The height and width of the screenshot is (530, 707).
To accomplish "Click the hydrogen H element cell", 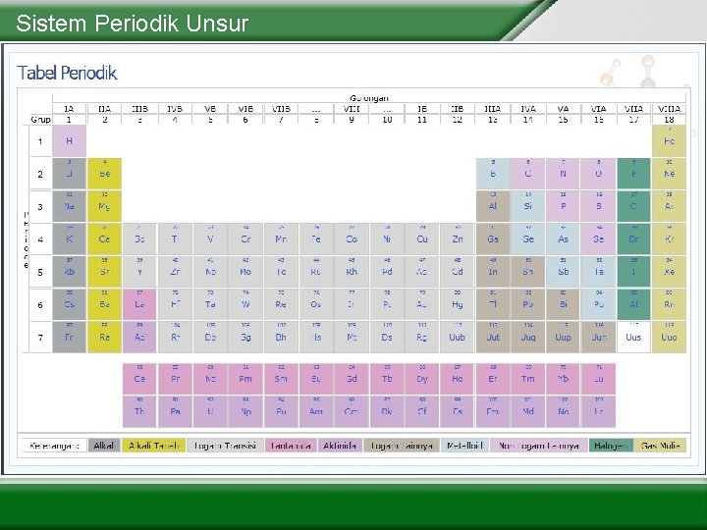I will pos(69,140).
